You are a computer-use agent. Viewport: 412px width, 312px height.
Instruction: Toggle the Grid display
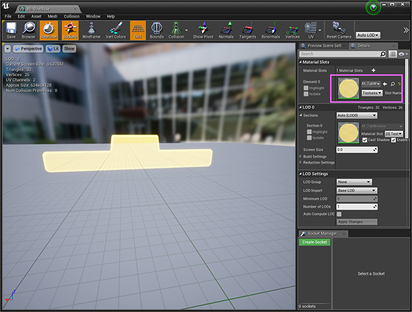pyautogui.click(x=138, y=30)
